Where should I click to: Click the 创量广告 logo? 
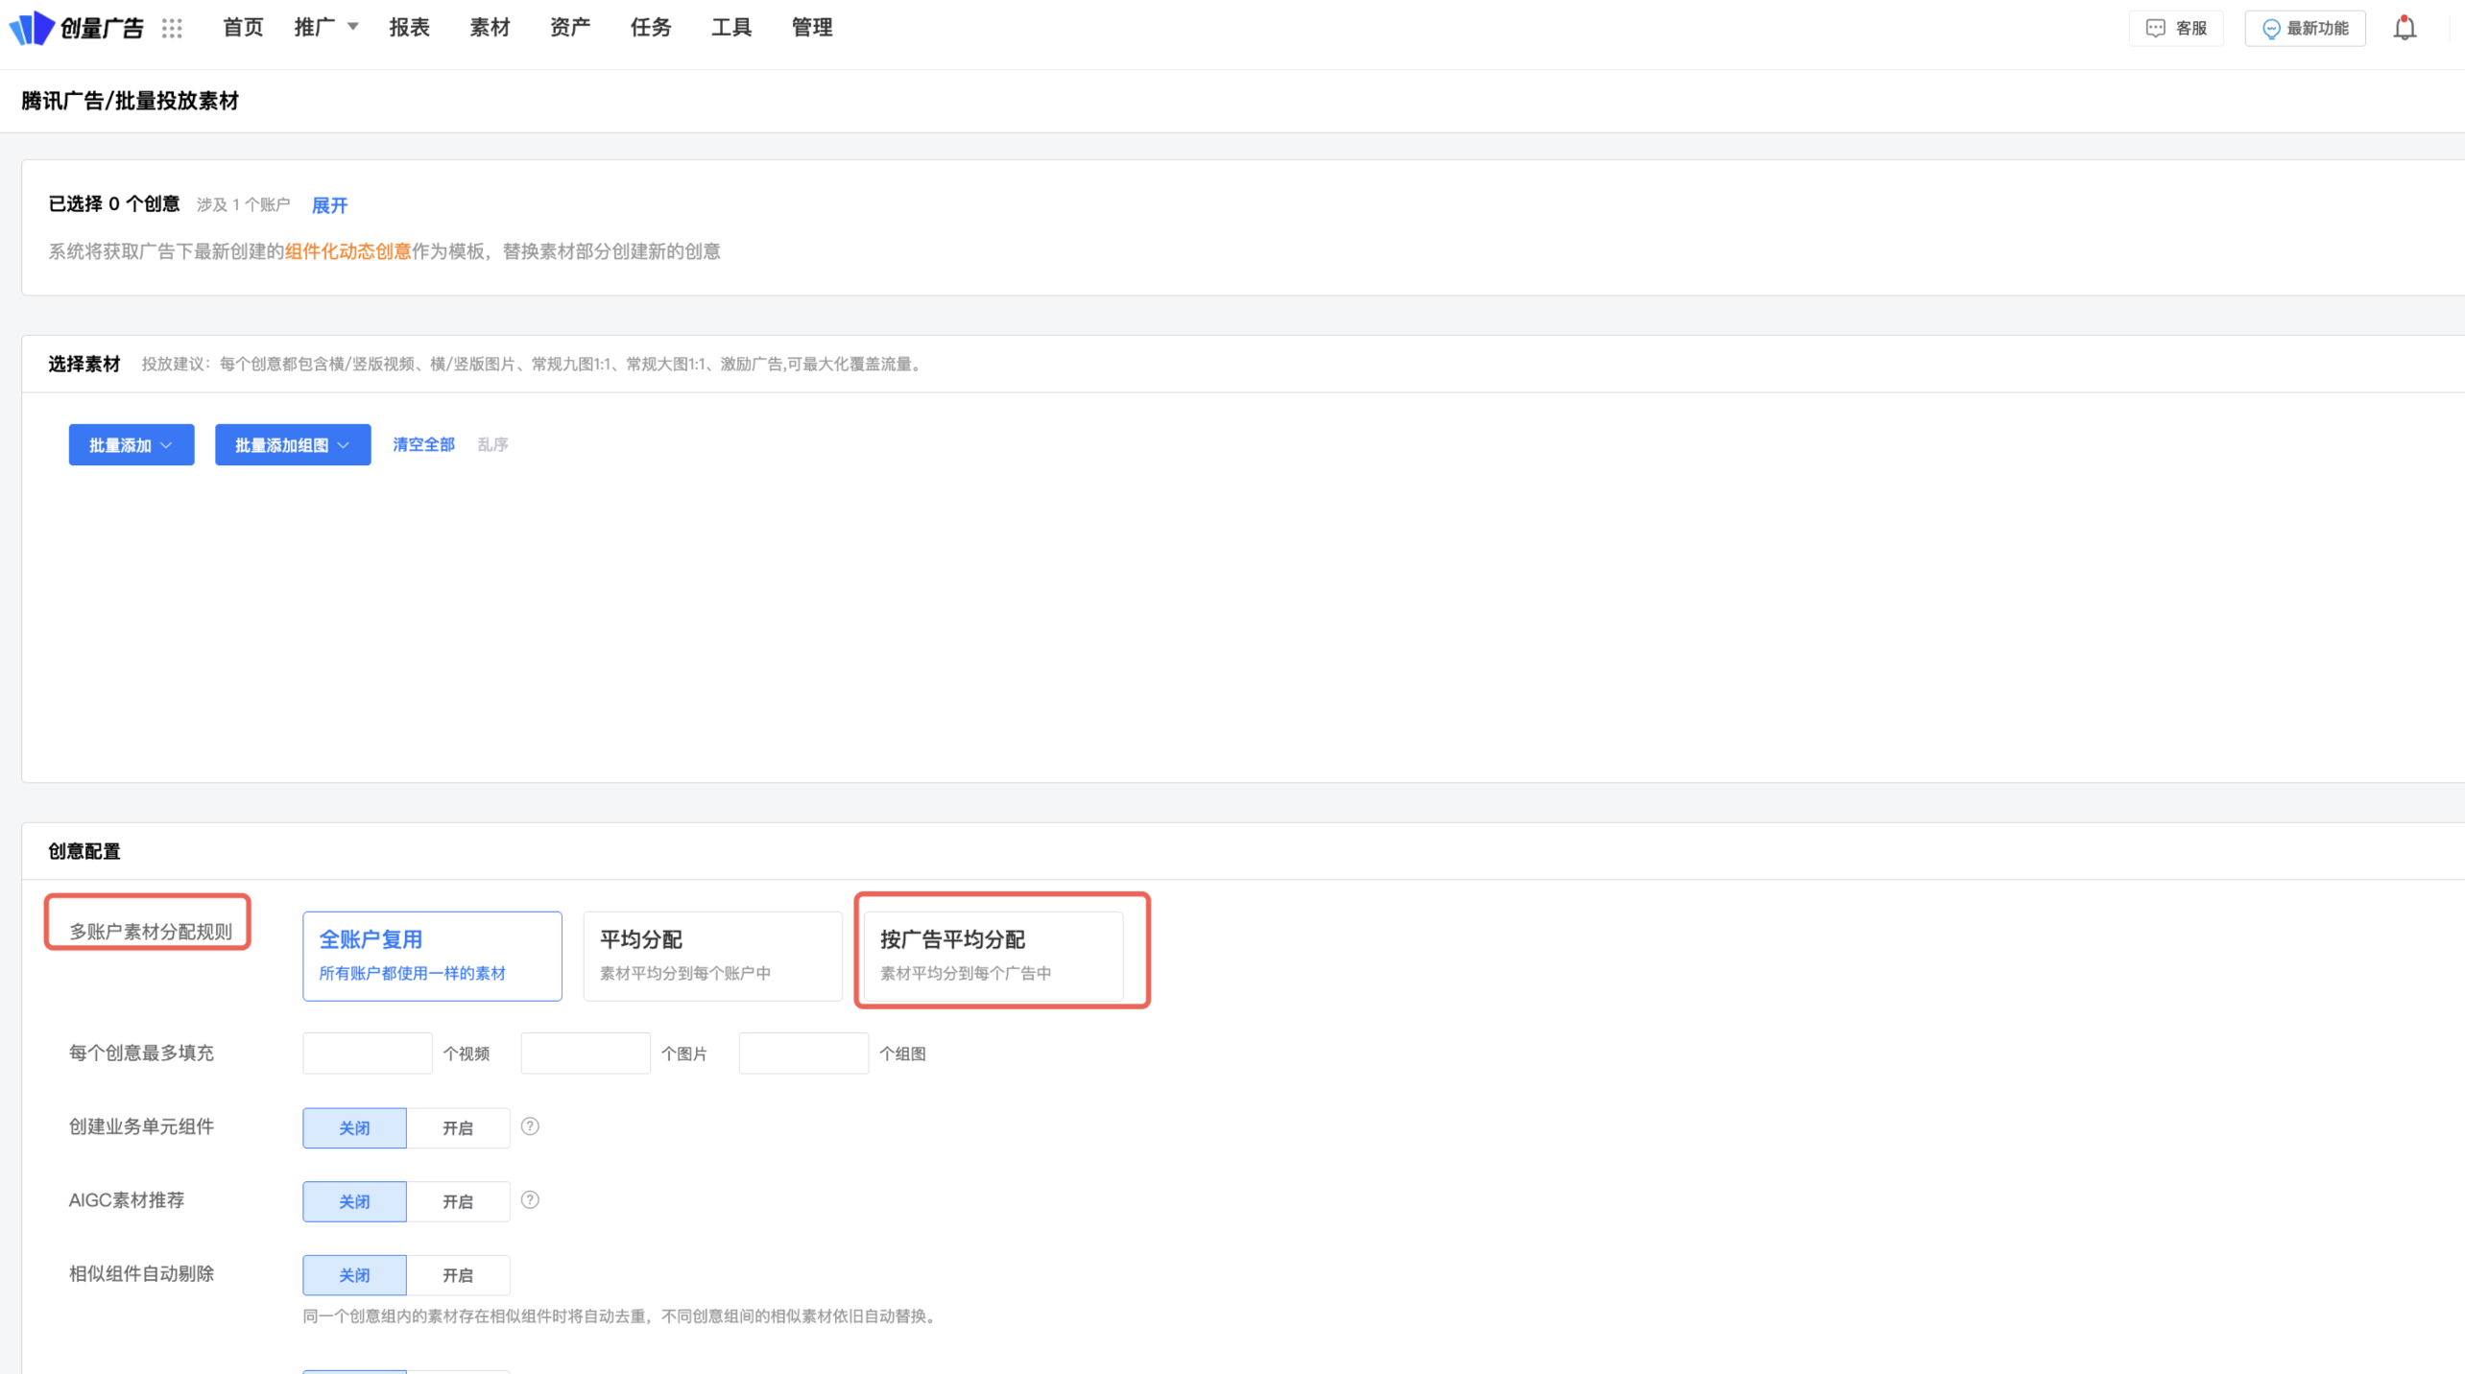pyautogui.click(x=77, y=28)
